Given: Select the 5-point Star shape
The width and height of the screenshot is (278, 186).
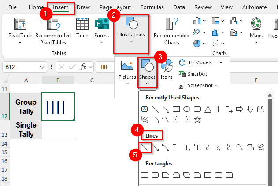Looking at the screenshot, I should point(197,120).
